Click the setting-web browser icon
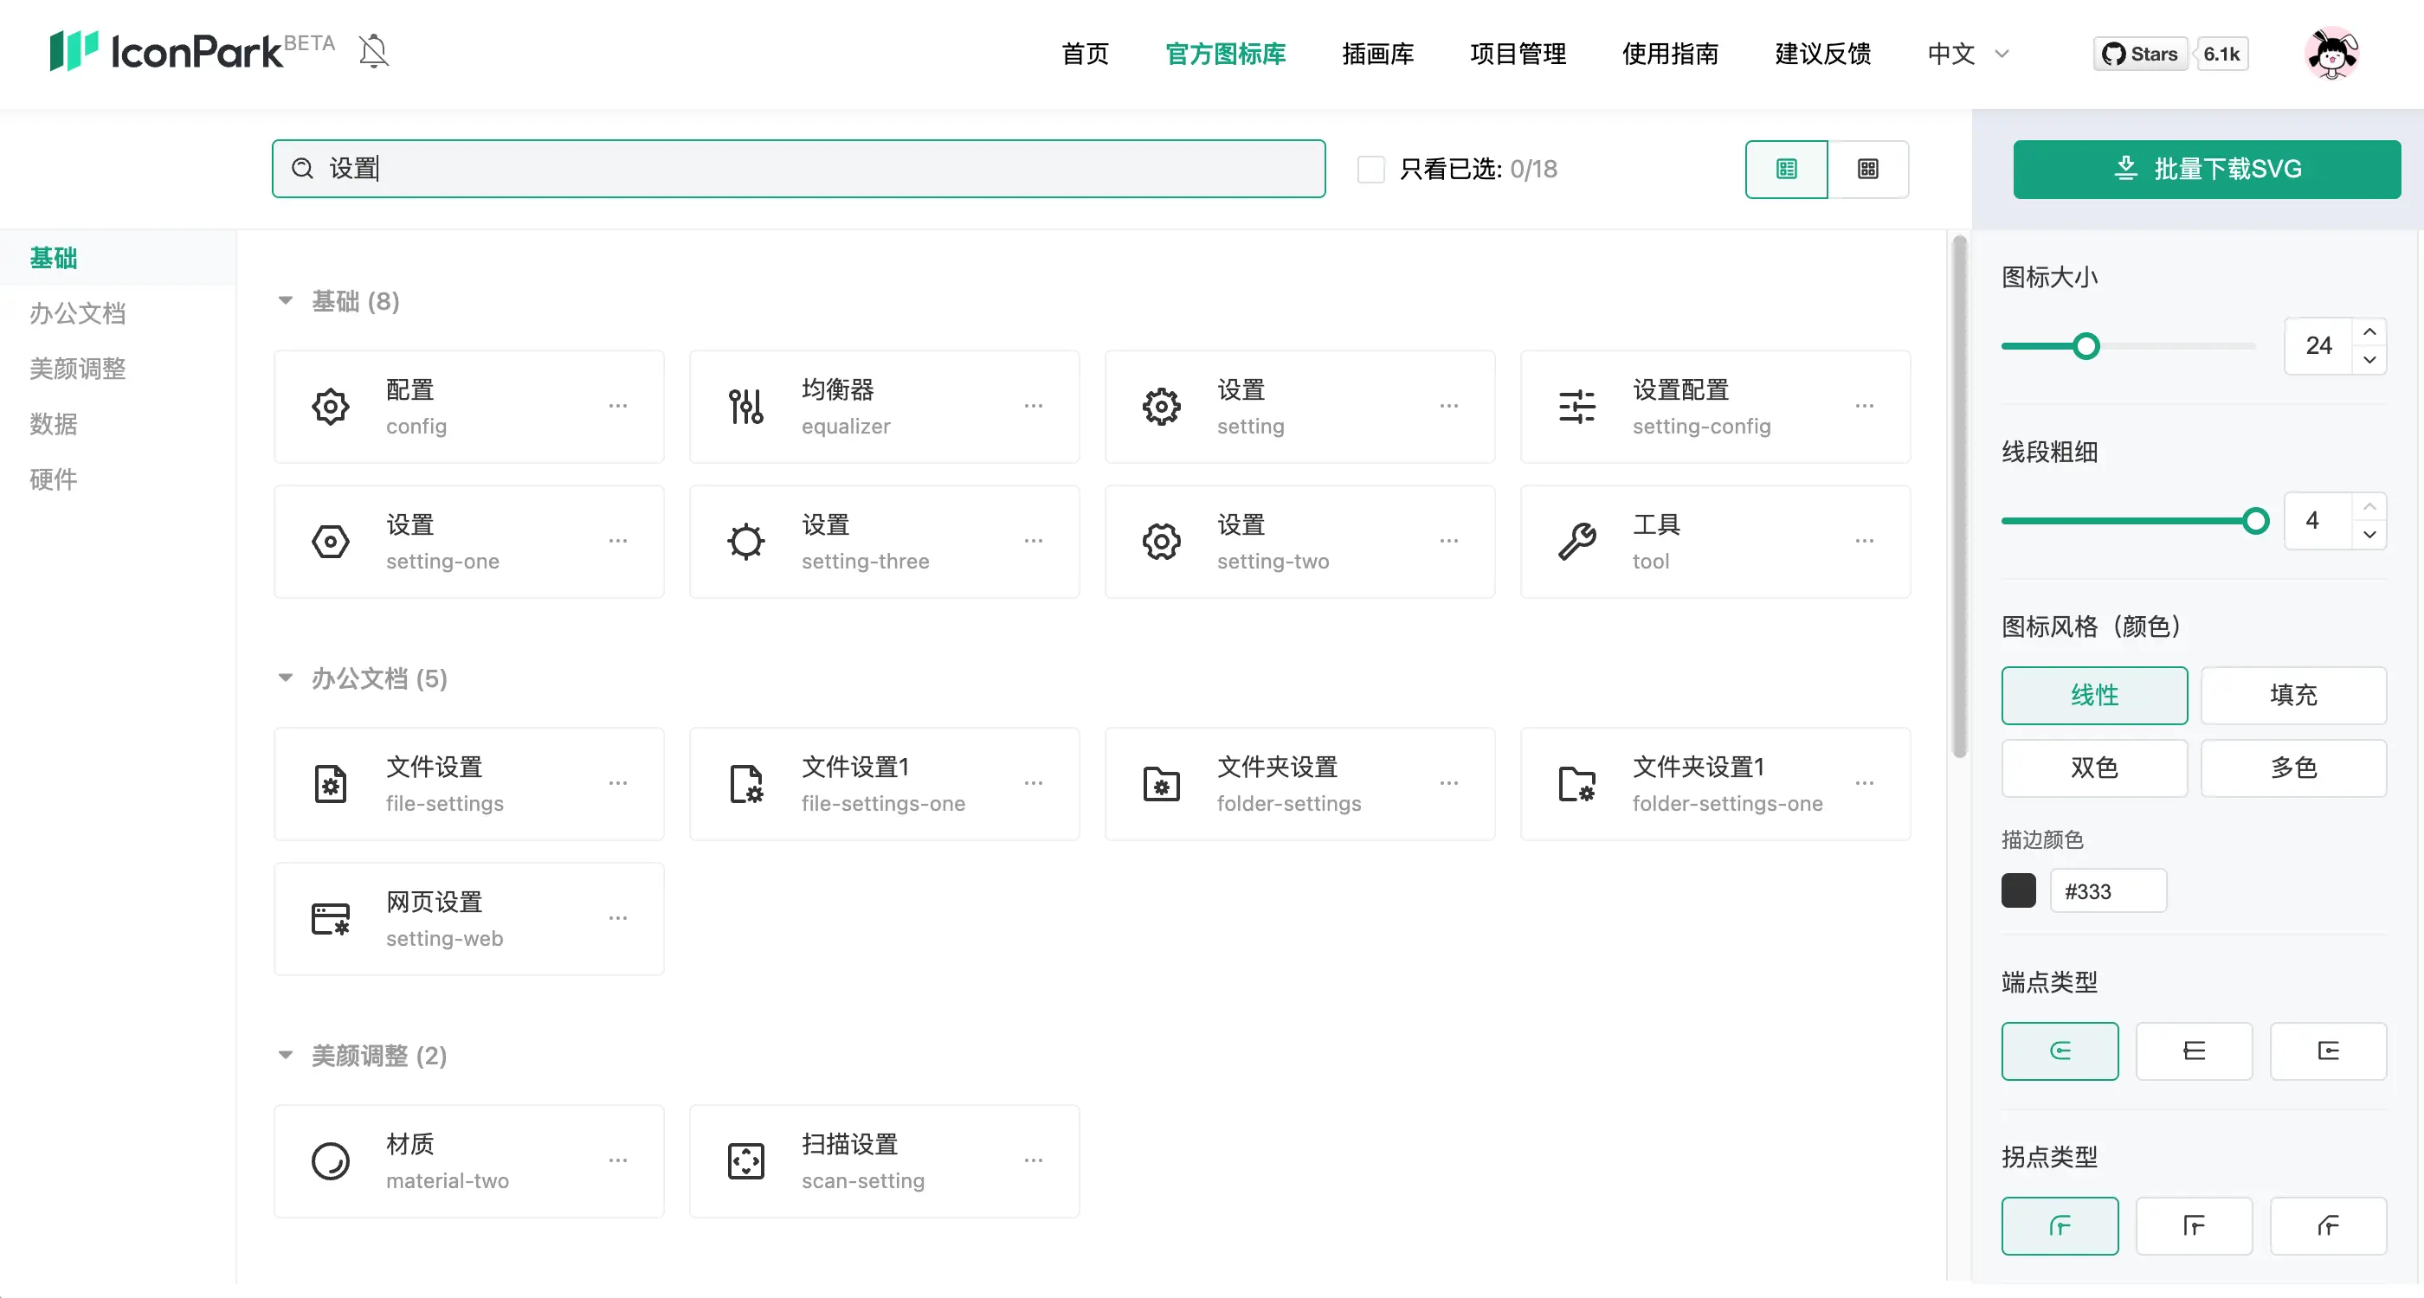2424x1298 pixels. 331,919
